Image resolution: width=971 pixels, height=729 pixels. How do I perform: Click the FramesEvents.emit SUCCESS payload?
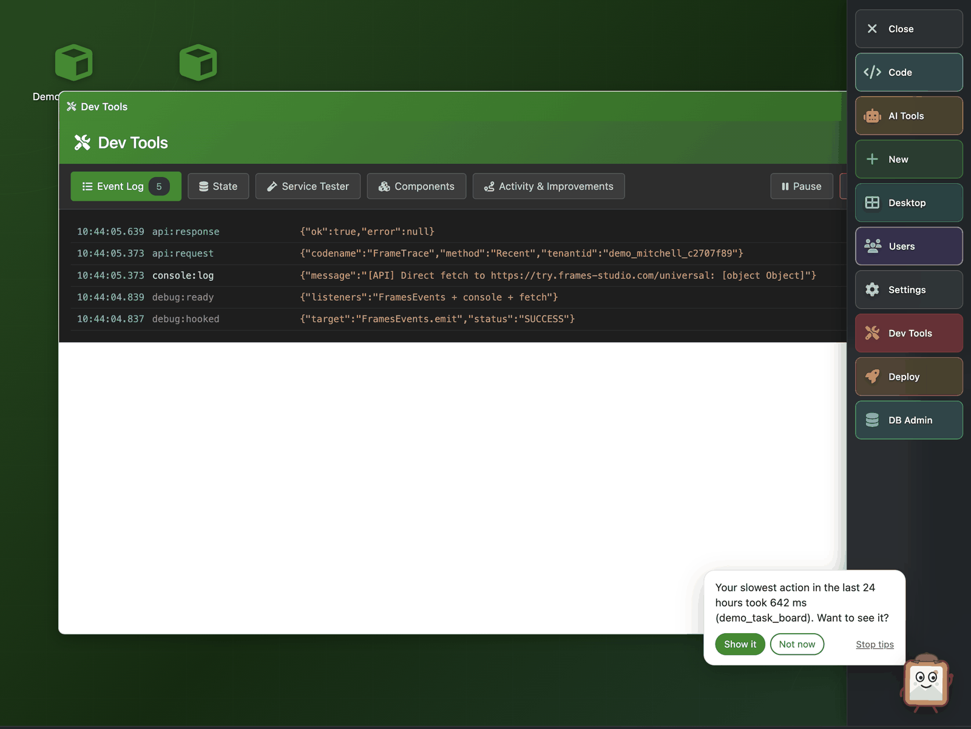tap(437, 319)
